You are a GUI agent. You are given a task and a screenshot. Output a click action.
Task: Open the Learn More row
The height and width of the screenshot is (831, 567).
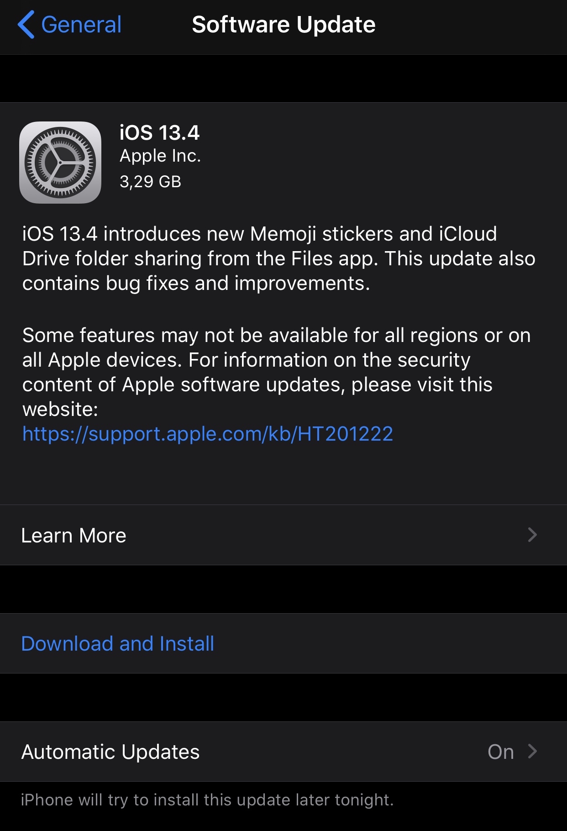[283, 535]
